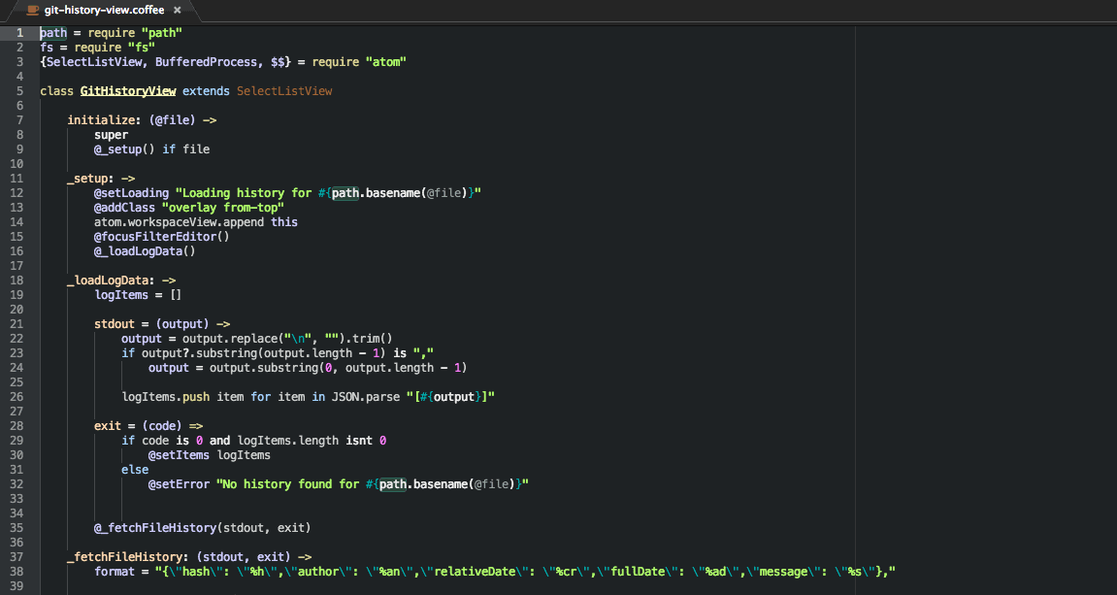This screenshot has height=595, width=1117.
Task: Click 'atom.workspaceView.append this' line
Action: (x=196, y=222)
